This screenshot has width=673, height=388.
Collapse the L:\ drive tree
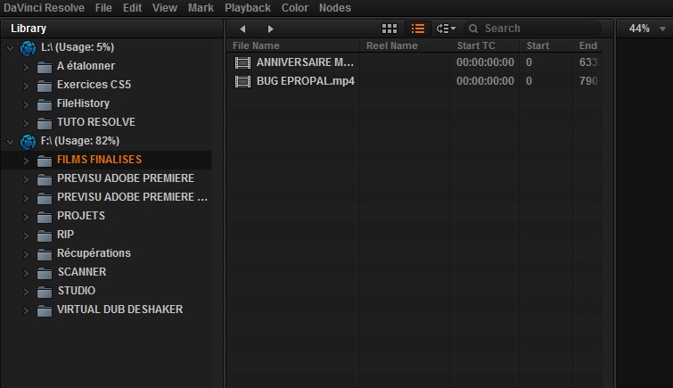pos(10,47)
